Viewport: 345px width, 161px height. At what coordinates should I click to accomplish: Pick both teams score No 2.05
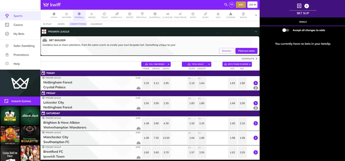point(242,153)
